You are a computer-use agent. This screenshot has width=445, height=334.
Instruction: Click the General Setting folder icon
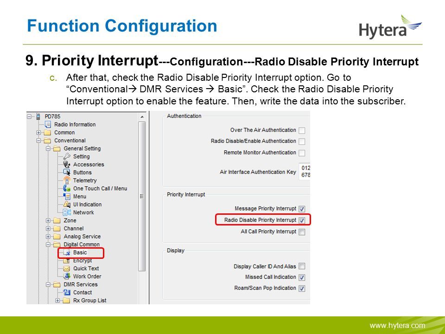coord(57,148)
